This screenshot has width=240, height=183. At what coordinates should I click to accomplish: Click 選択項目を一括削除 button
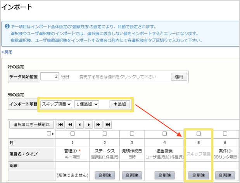pos(31,125)
